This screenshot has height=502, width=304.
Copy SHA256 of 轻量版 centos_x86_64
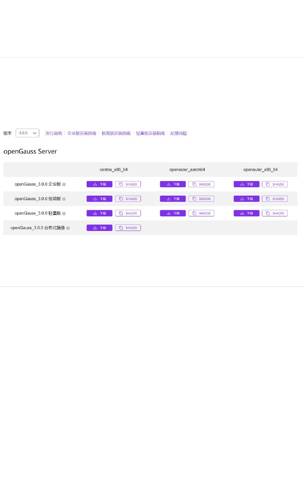tap(128, 213)
